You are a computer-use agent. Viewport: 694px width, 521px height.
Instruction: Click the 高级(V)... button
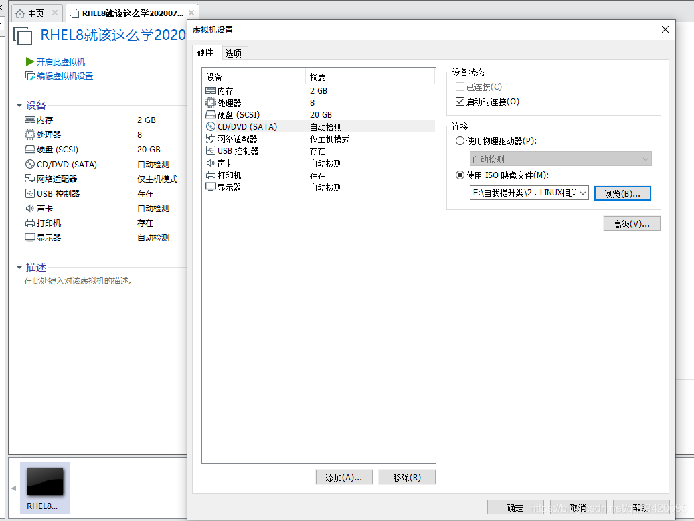632,224
